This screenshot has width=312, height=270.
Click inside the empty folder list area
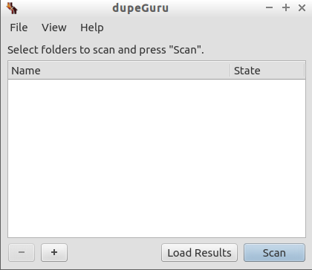point(157,158)
